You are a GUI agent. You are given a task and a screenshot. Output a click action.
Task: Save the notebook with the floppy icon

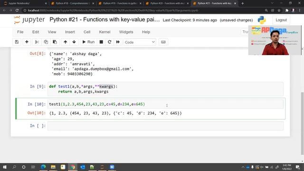pos(17,42)
